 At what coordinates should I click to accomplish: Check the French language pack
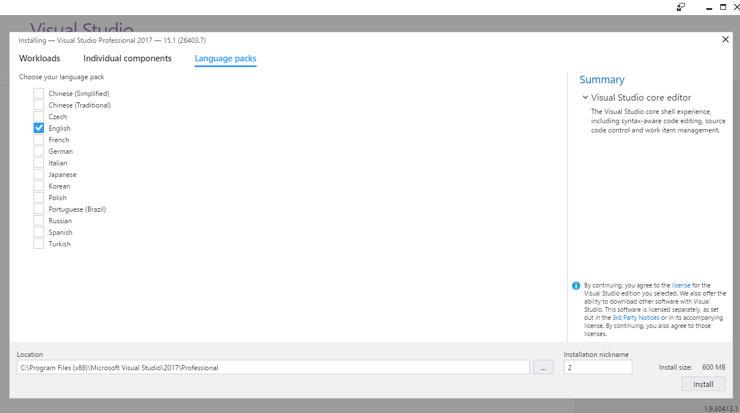pos(38,139)
